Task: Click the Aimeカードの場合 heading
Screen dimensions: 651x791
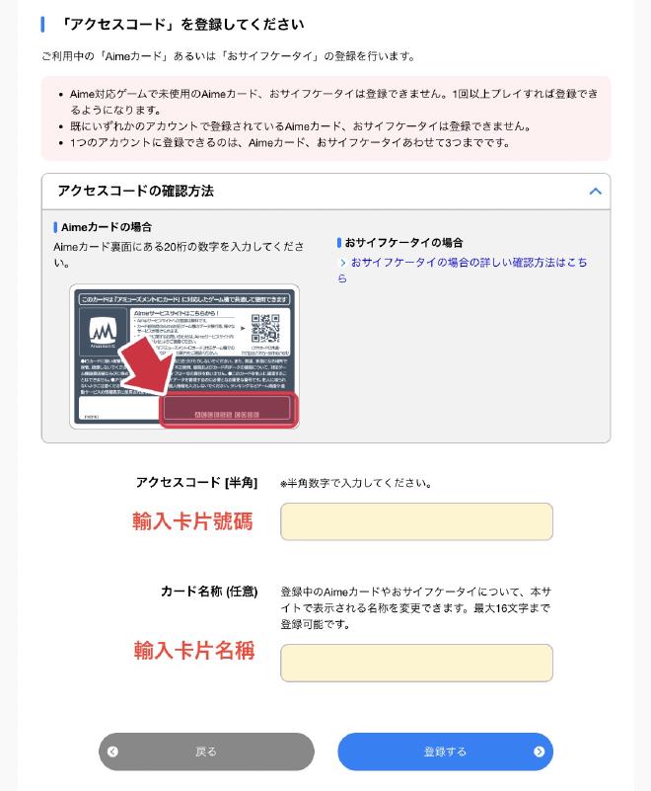Action: click(x=107, y=227)
